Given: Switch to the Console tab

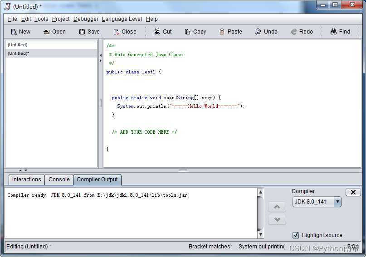Looking at the screenshot, I should point(59,179).
